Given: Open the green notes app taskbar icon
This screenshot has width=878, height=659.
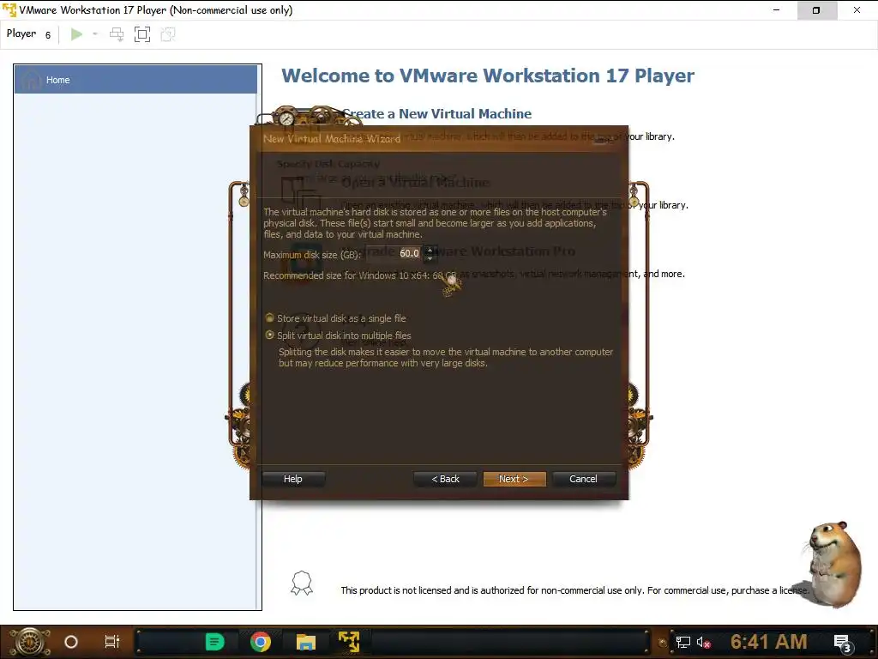Looking at the screenshot, I should [214, 642].
